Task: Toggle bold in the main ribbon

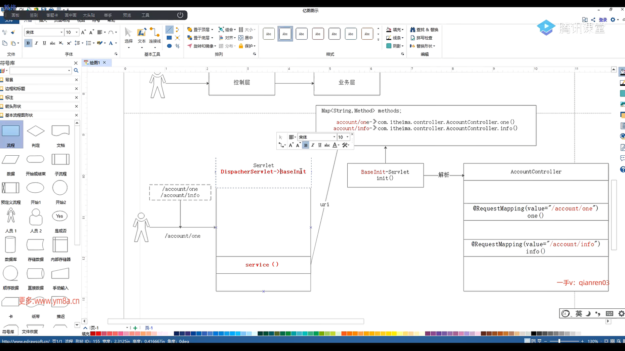Action: pos(28,43)
